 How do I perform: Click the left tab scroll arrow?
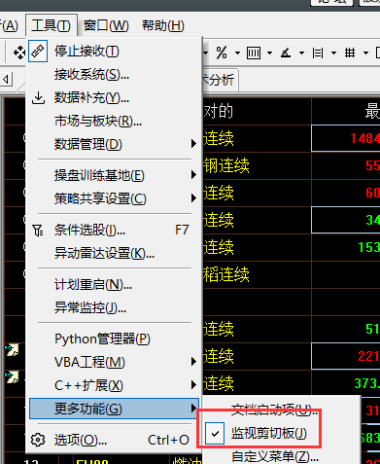6,79
